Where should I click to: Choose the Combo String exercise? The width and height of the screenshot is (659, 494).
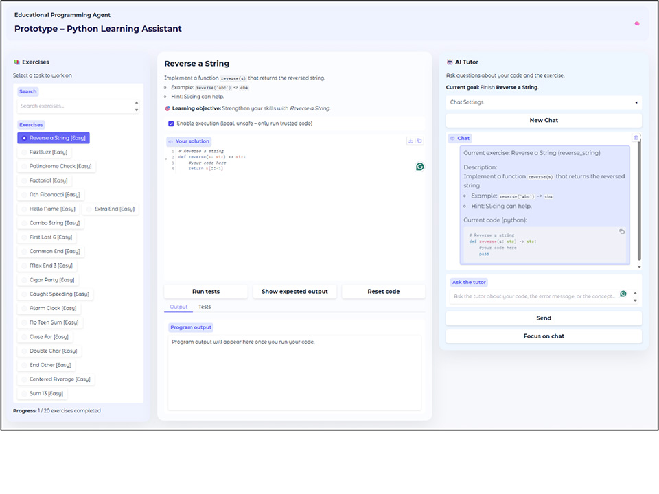click(50, 223)
